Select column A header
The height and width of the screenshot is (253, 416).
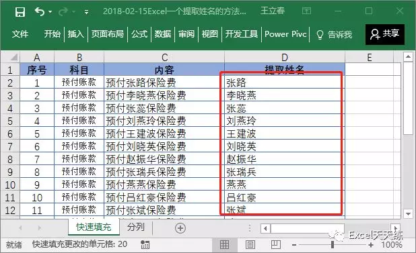click(37, 57)
